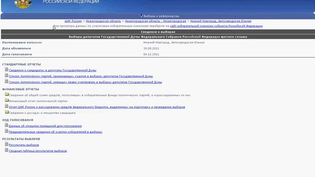Click the «Дата голосования» label
This screenshot has width=315, height=177.
tap(17, 55)
